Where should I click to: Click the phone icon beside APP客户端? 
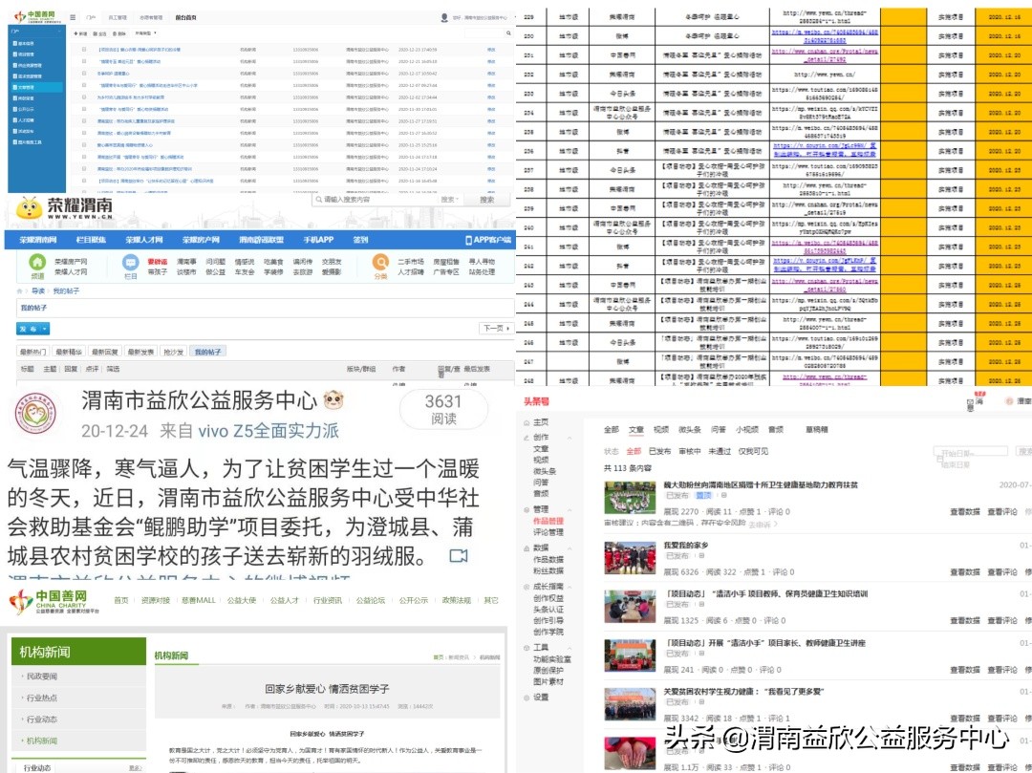tap(468, 240)
